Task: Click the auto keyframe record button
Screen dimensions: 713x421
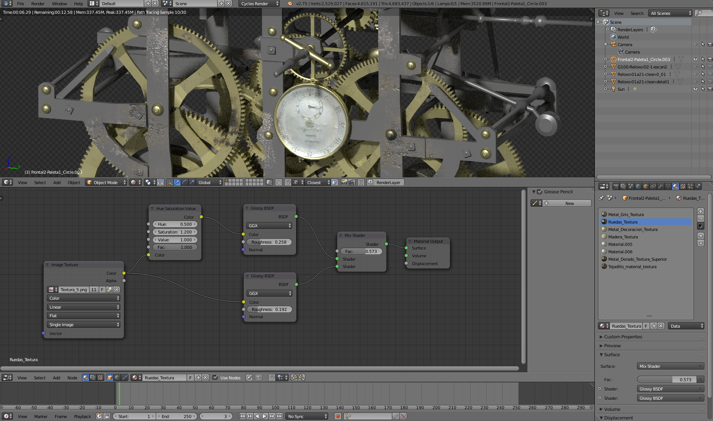Action: click(x=338, y=416)
